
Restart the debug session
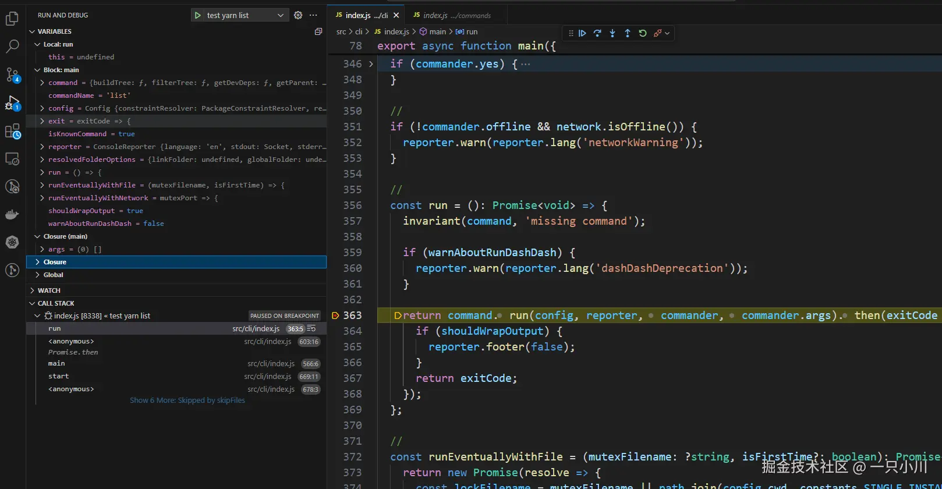coord(643,33)
